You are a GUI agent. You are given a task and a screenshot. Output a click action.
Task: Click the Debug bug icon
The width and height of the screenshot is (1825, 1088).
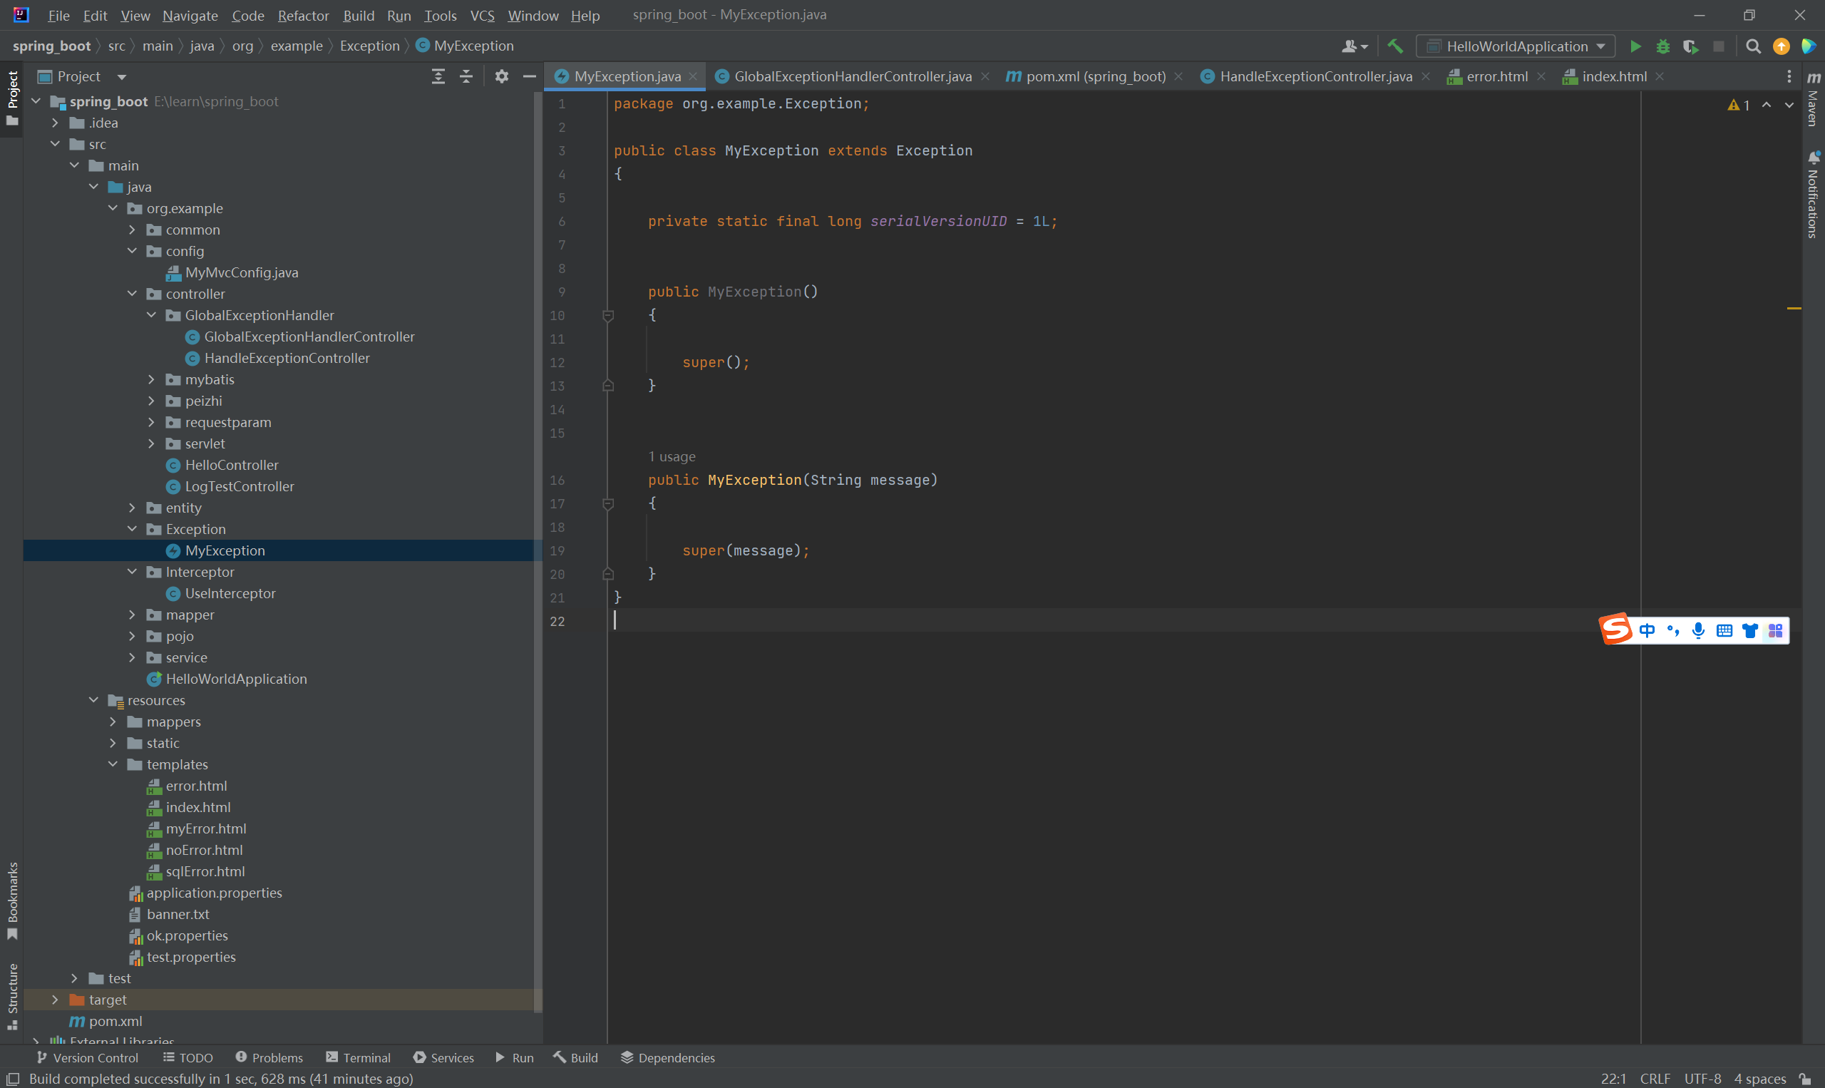(x=1663, y=46)
